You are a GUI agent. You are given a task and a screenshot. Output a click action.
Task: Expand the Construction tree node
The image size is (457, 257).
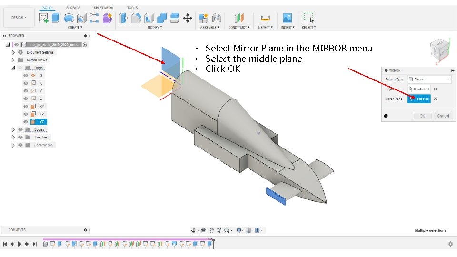tap(13, 145)
